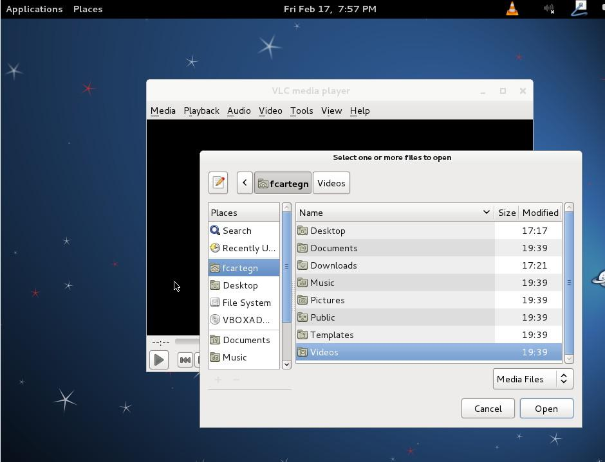This screenshot has height=462, width=605.
Task: Click the wired network icon in top panel
Action: pyautogui.click(x=579, y=9)
